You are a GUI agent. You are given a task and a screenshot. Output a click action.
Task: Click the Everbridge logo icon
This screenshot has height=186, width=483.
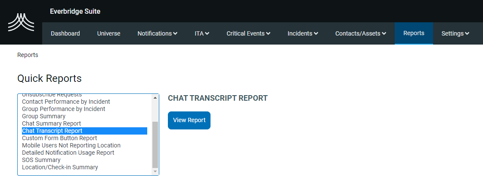[x=21, y=22]
